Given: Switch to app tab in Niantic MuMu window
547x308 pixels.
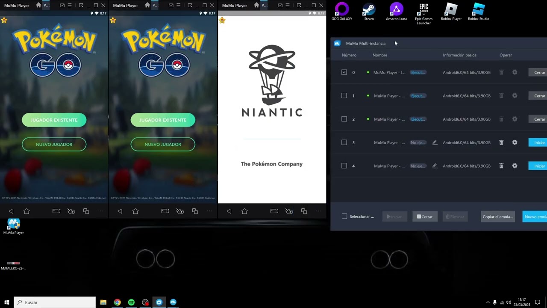Looking at the screenshot, I should coord(265,6).
